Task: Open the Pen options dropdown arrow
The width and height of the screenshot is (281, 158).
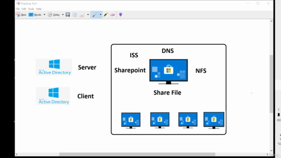Action: point(101,14)
